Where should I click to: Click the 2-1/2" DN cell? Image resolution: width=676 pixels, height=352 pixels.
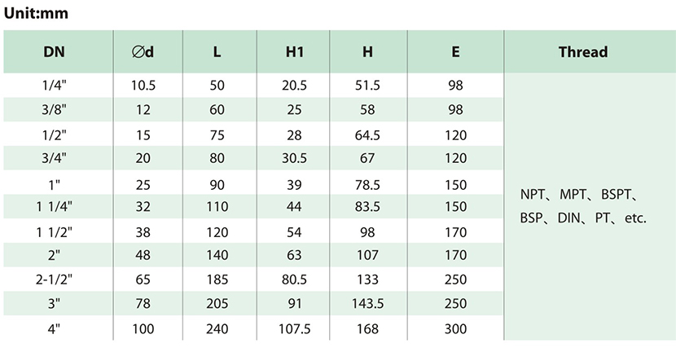click(x=54, y=279)
